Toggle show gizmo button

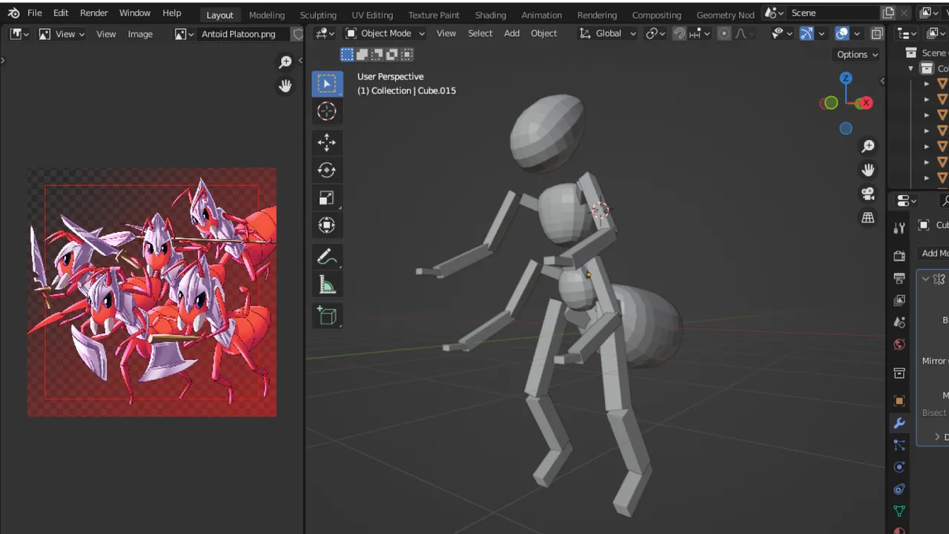[807, 33]
